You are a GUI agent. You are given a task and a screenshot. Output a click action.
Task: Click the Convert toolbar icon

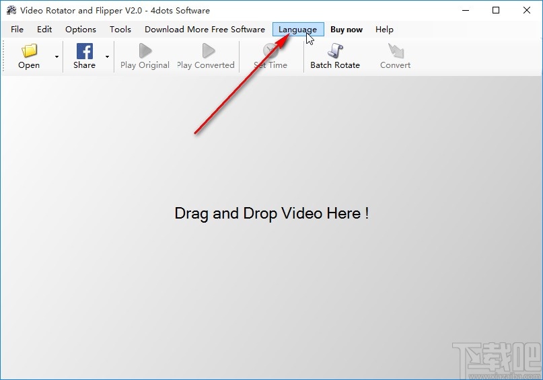(x=396, y=51)
